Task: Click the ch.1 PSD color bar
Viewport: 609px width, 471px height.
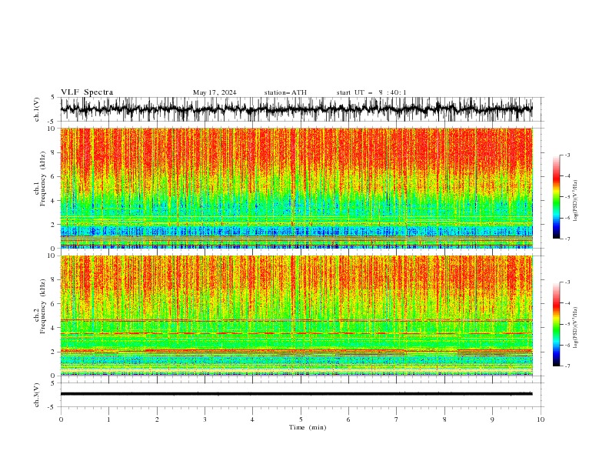Action: pos(556,196)
